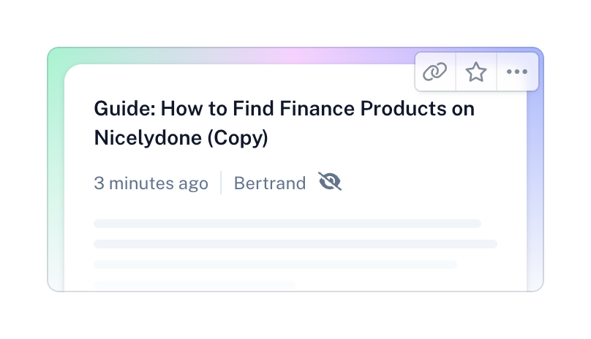Toggle the crossed-out eye visibility icon
Viewport: 591px width, 339px height.
click(x=330, y=182)
